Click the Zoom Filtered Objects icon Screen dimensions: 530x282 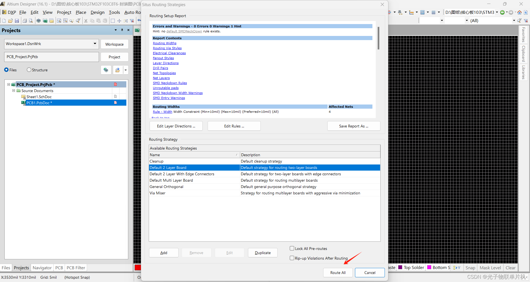(78, 21)
